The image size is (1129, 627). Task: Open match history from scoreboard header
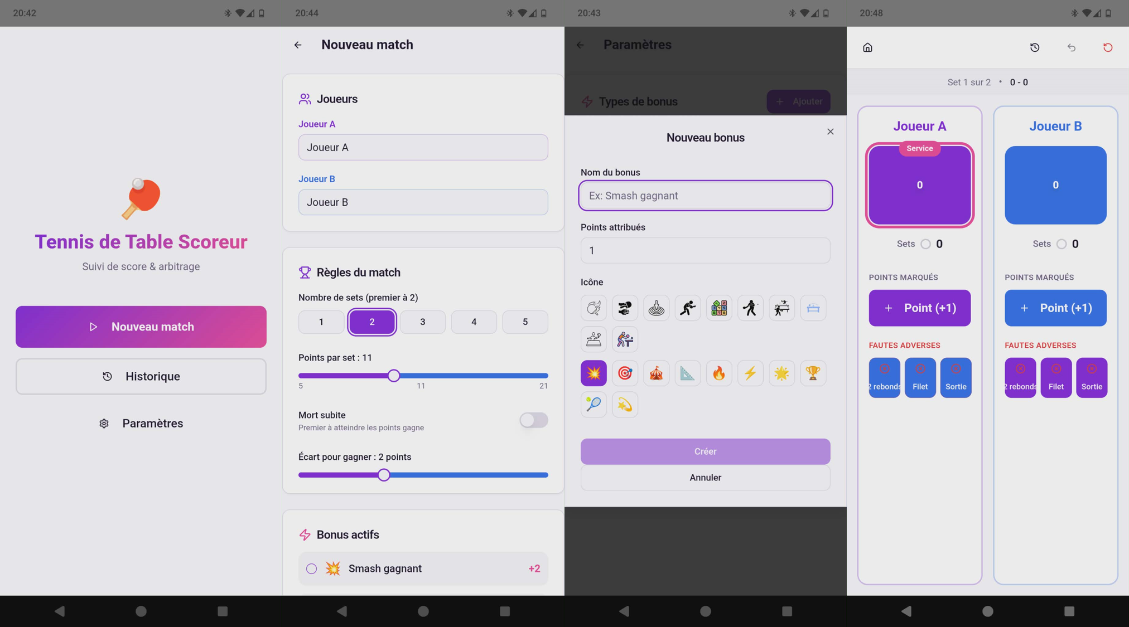1035,47
